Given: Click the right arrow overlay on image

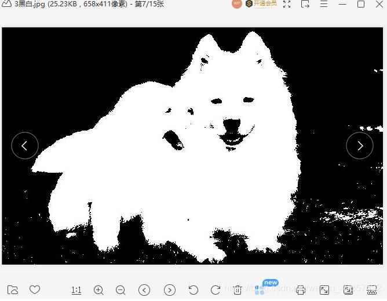Looking at the screenshot, I should (x=360, y=146).
